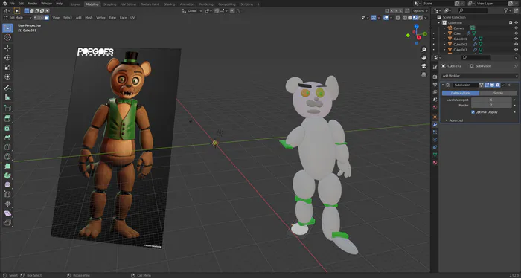Toggle the Collection eye visibility icon
The height and width of the screenshot is (278, 521).
(516, 22)
